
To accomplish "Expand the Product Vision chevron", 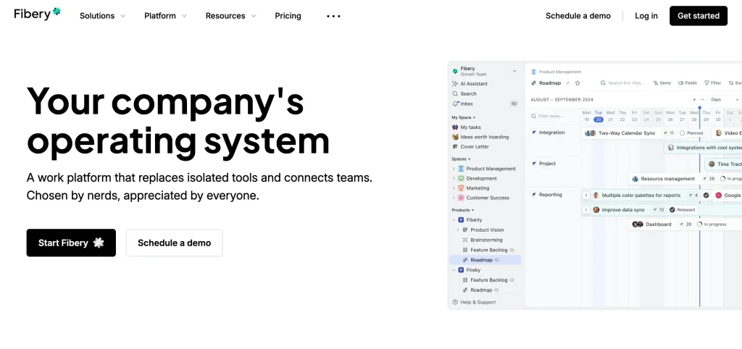I will coord(458,230).
